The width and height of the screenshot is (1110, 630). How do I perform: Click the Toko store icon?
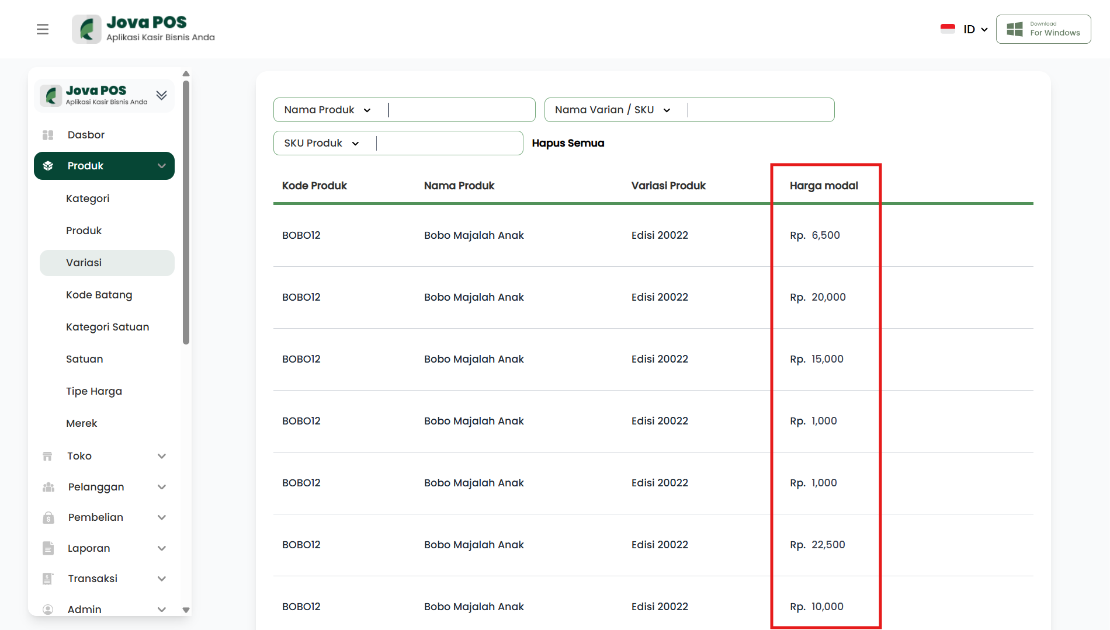[48, 456]
